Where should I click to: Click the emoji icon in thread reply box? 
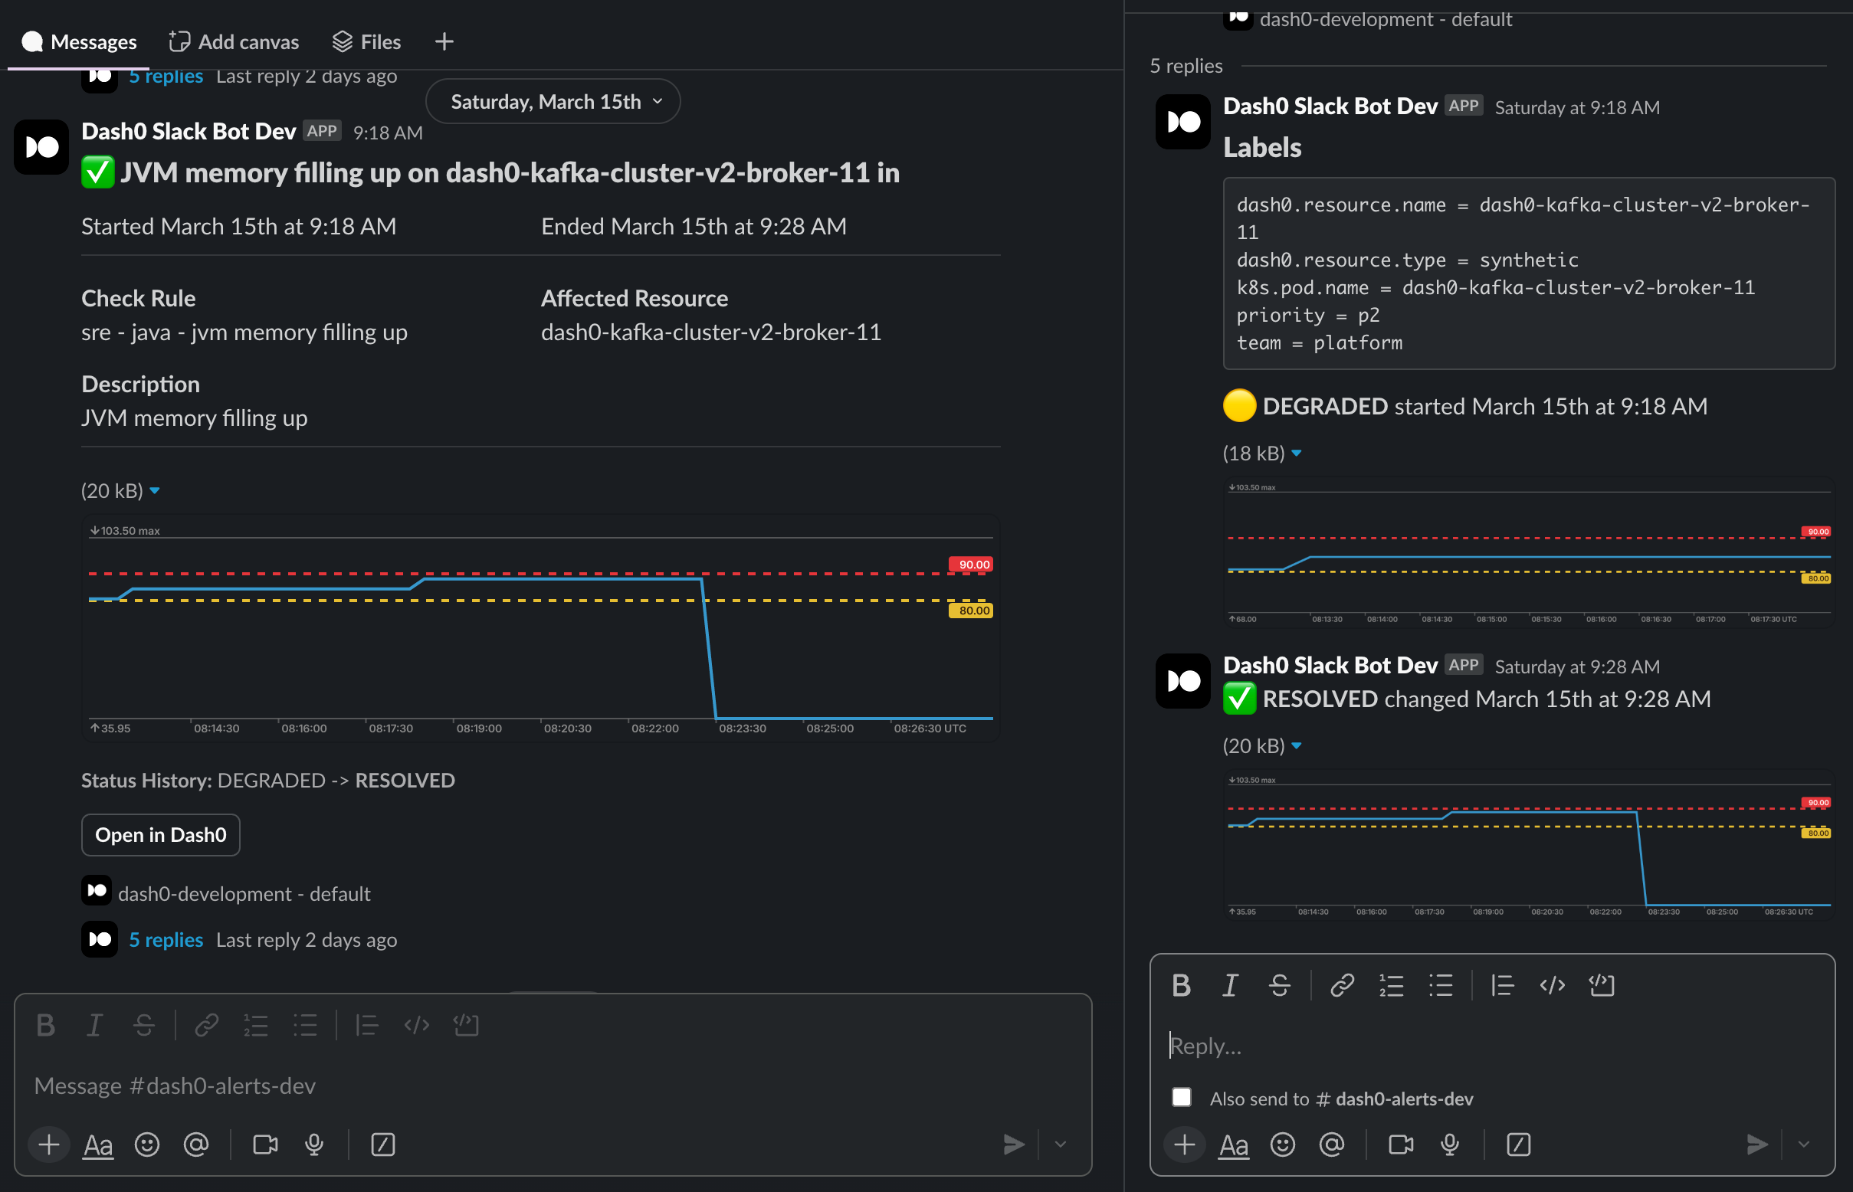[1282, 1144]
